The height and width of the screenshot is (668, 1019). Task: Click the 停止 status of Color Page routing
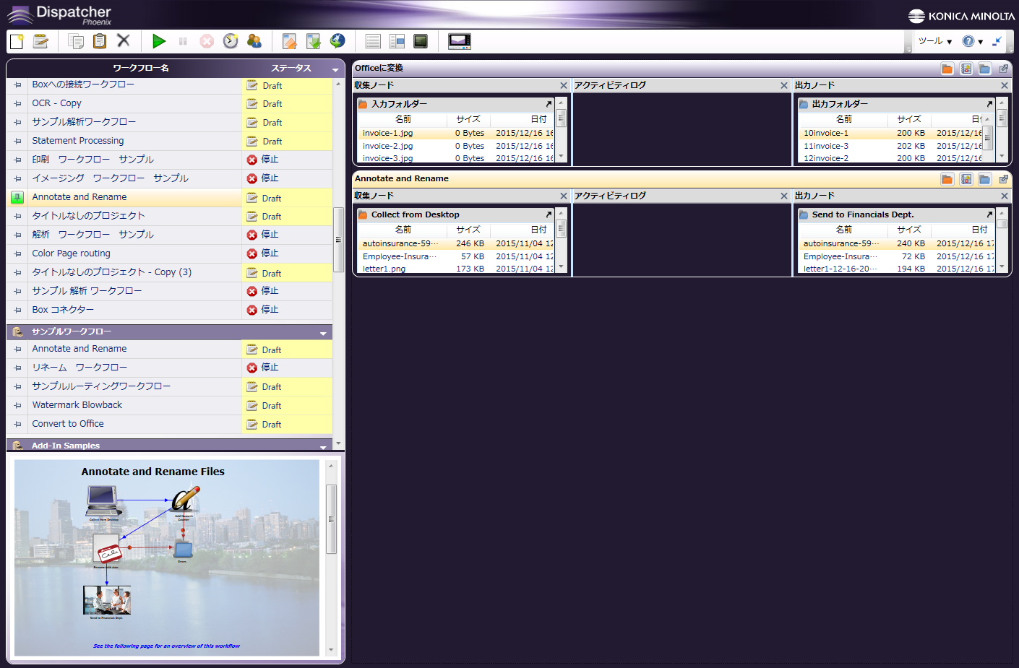287,253
